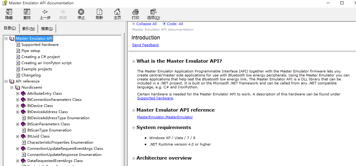Click the Changelog page icon
The height and width of the screenshot is (166, 356).
(18, 75)
